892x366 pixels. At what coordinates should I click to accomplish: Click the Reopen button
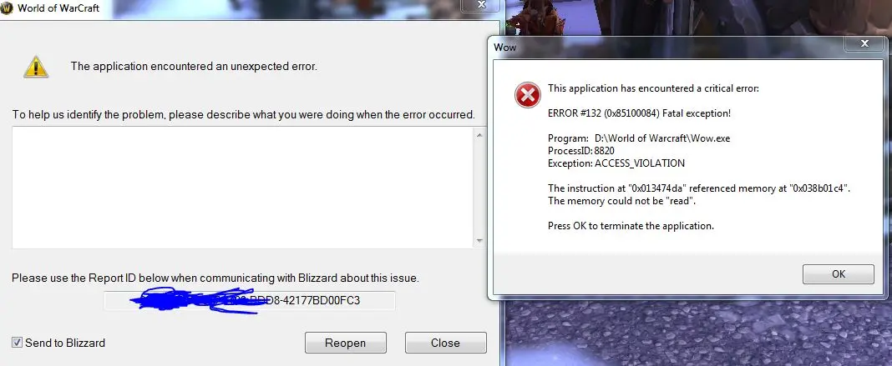[x=345, y=343]
